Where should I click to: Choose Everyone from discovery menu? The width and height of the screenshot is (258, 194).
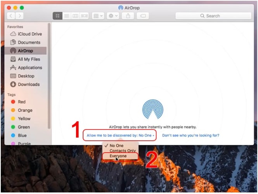120,156
